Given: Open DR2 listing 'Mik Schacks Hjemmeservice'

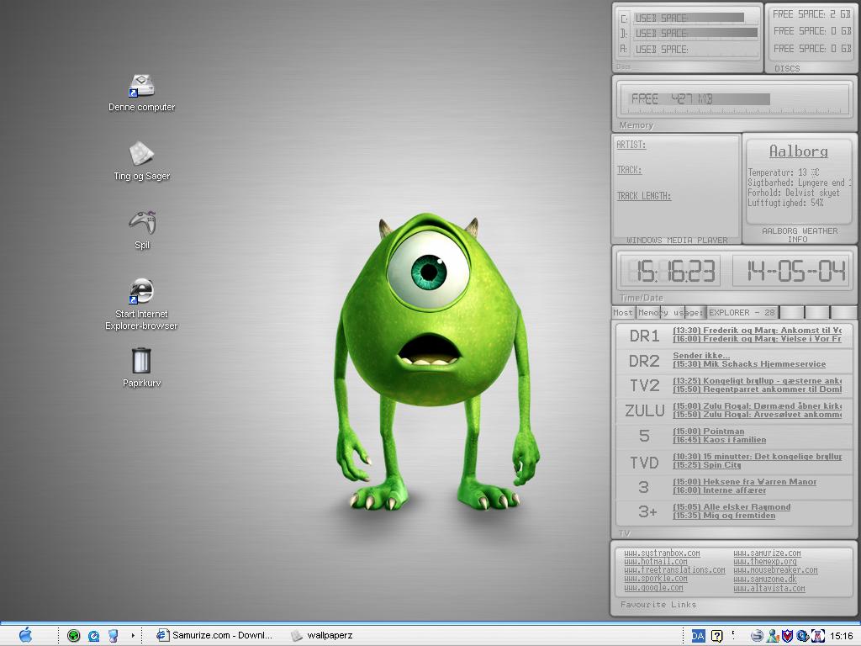Looking at the screenshot, I should (749, 364).
